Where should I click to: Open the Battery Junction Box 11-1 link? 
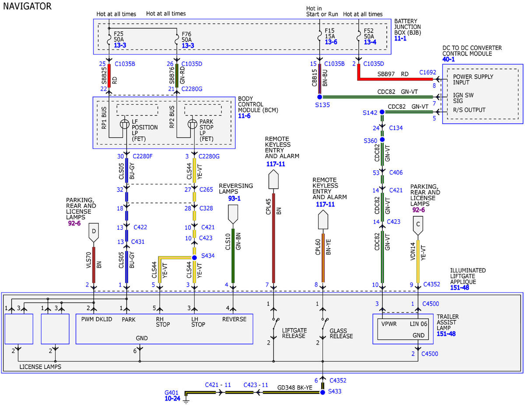tap(400, 38)
